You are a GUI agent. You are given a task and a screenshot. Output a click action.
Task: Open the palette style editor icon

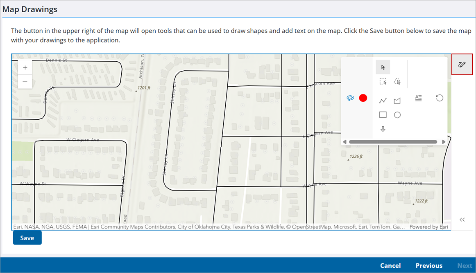[x=350, y=98]
